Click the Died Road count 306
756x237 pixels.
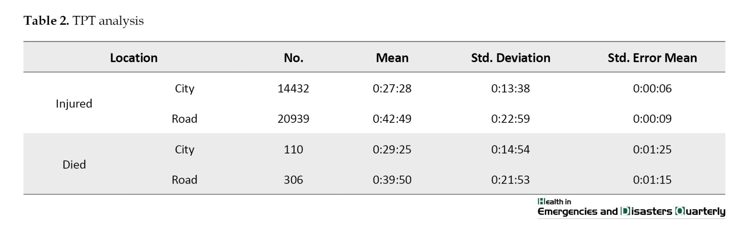pyautogui.click(x=293, y=180)
